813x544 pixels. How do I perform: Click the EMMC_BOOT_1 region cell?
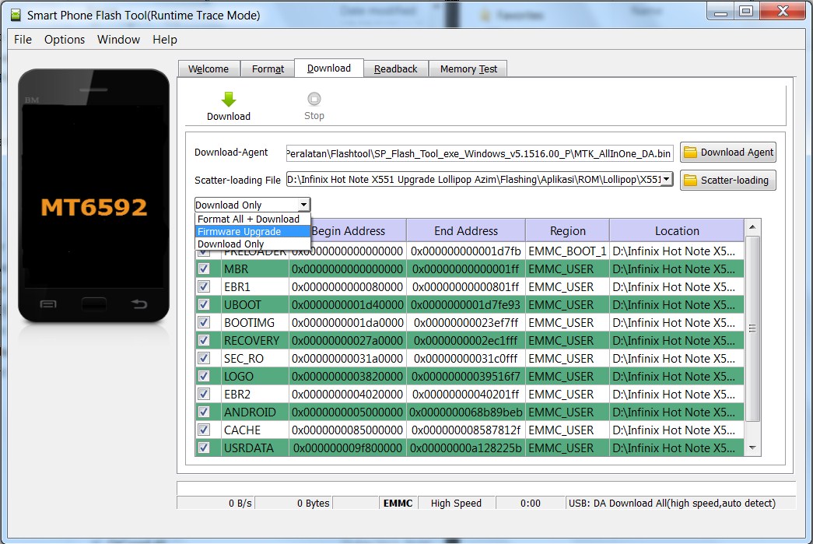567,251
